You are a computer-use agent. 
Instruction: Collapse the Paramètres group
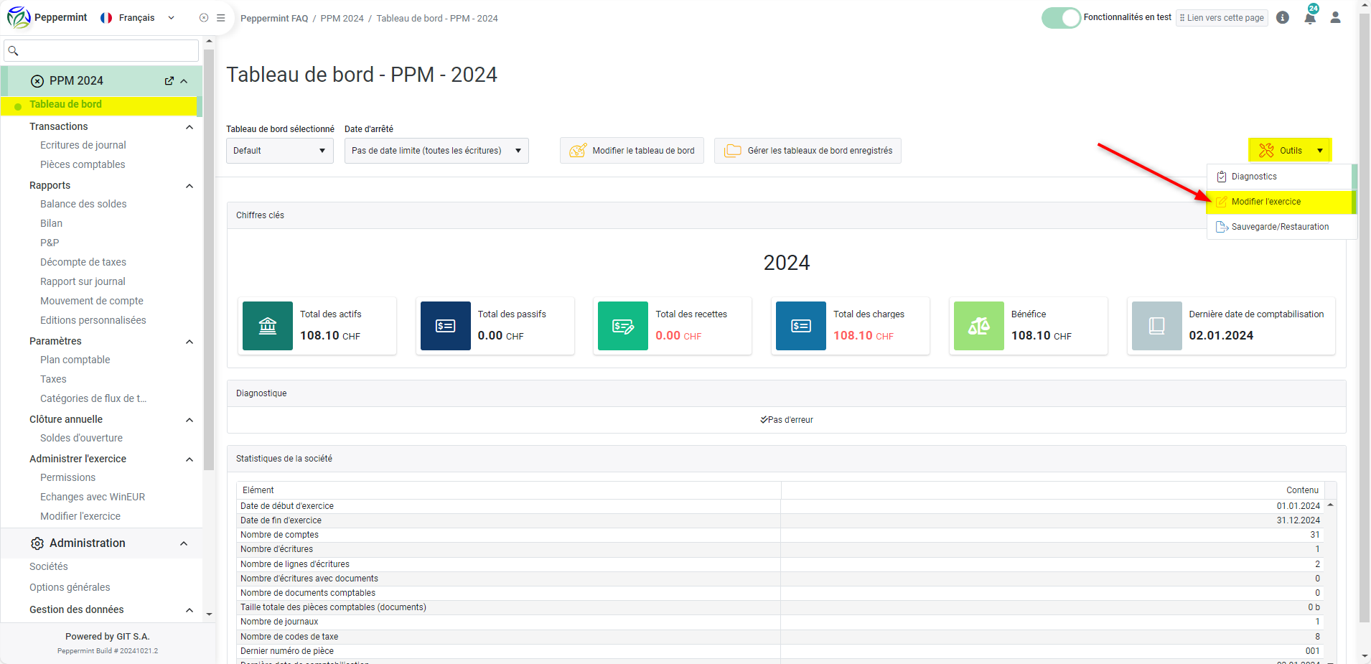point(189,342)
